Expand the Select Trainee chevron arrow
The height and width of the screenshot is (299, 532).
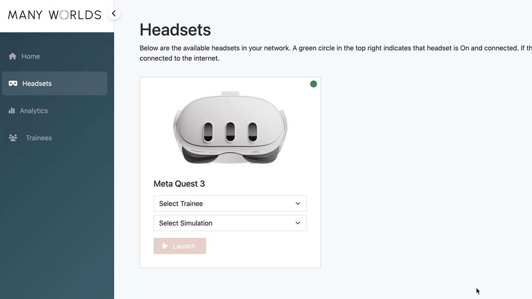pos(298,203)
